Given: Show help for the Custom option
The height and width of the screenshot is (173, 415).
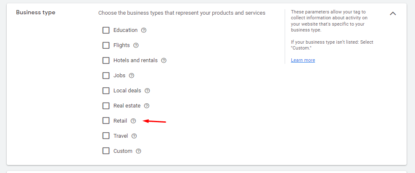Looking at the screenshot, I should (x=138, y=151).
